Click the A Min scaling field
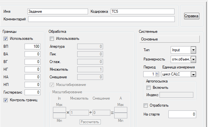This screenshot has height=127, width=208. [121, 115]
